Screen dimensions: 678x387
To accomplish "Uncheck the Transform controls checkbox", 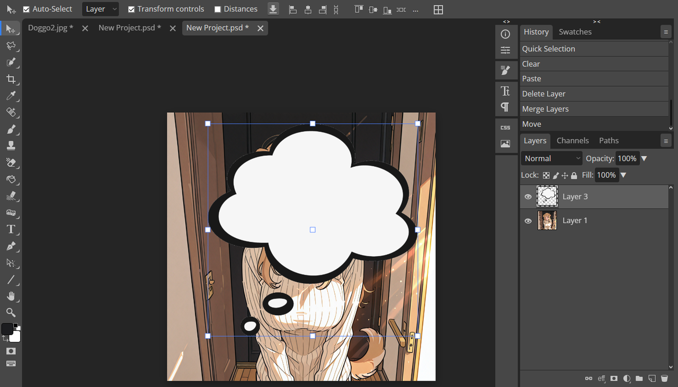I will coord(131,10).
